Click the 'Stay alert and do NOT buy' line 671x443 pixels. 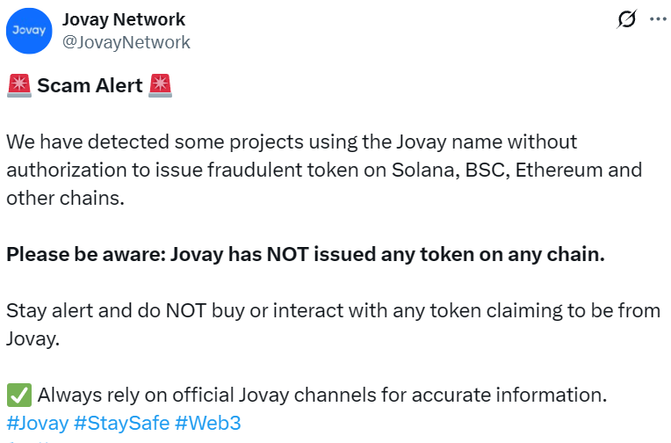pyautogui.click(x=333, y=311)
